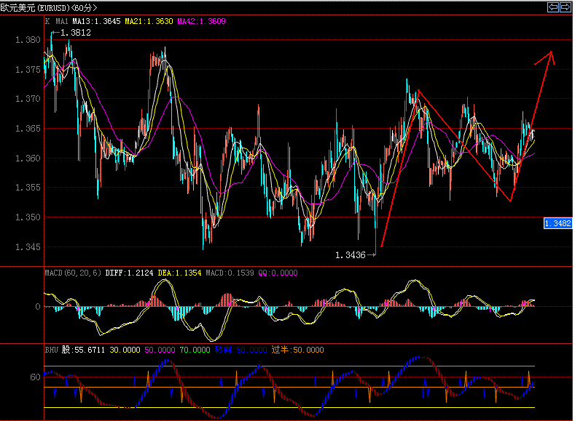Click the MACD zero axis label

(x=37, y=307)
